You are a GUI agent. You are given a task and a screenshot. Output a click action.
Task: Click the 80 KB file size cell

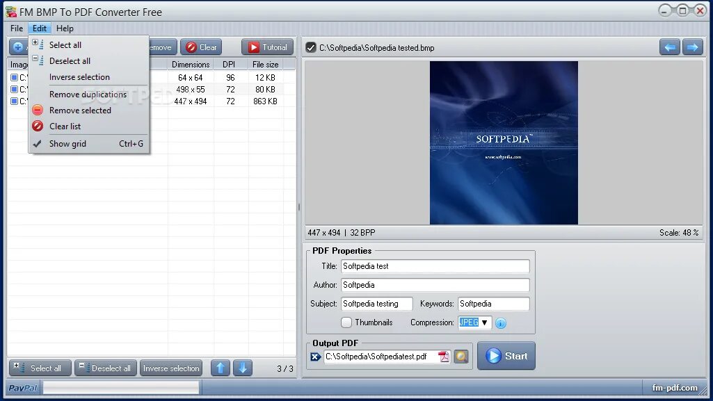pyautogui.click(x=265, y=90)
